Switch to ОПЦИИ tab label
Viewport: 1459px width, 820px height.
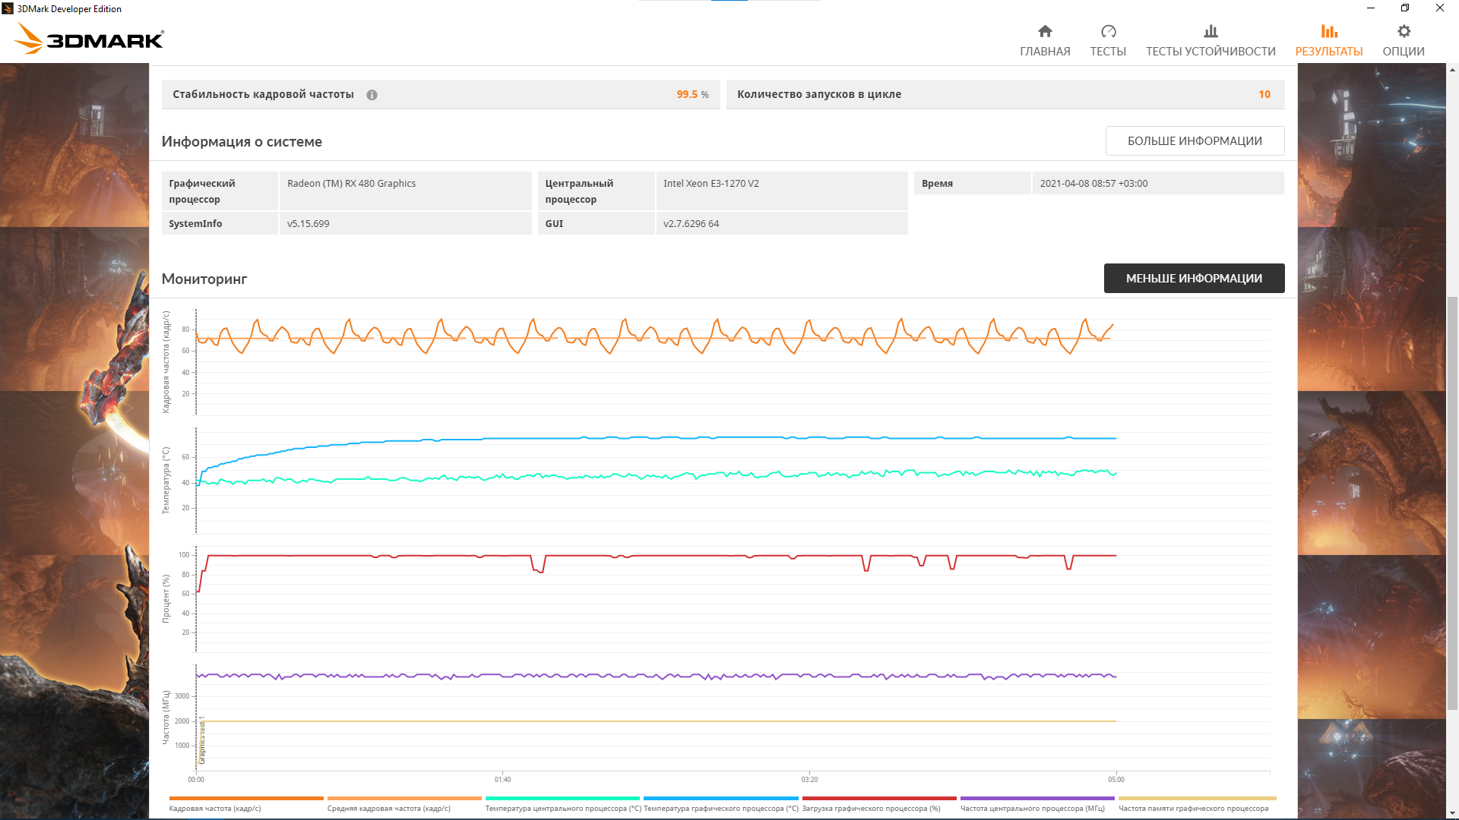pos(1404,52)
